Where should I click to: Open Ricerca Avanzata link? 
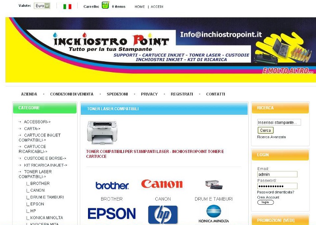(x=271, y=137)
